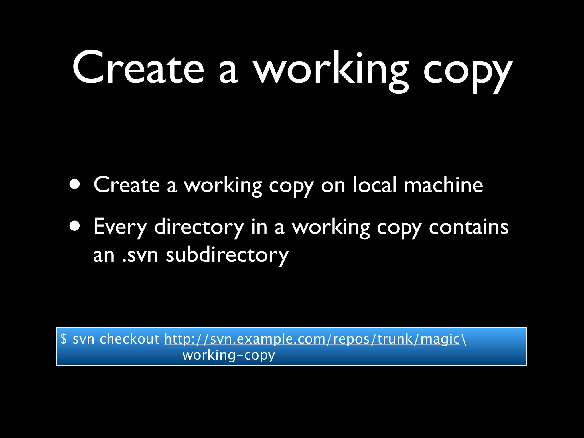Click the word 'Create' in the title
The width and height of the screenshot is (584, 438).
coord(138,68)
